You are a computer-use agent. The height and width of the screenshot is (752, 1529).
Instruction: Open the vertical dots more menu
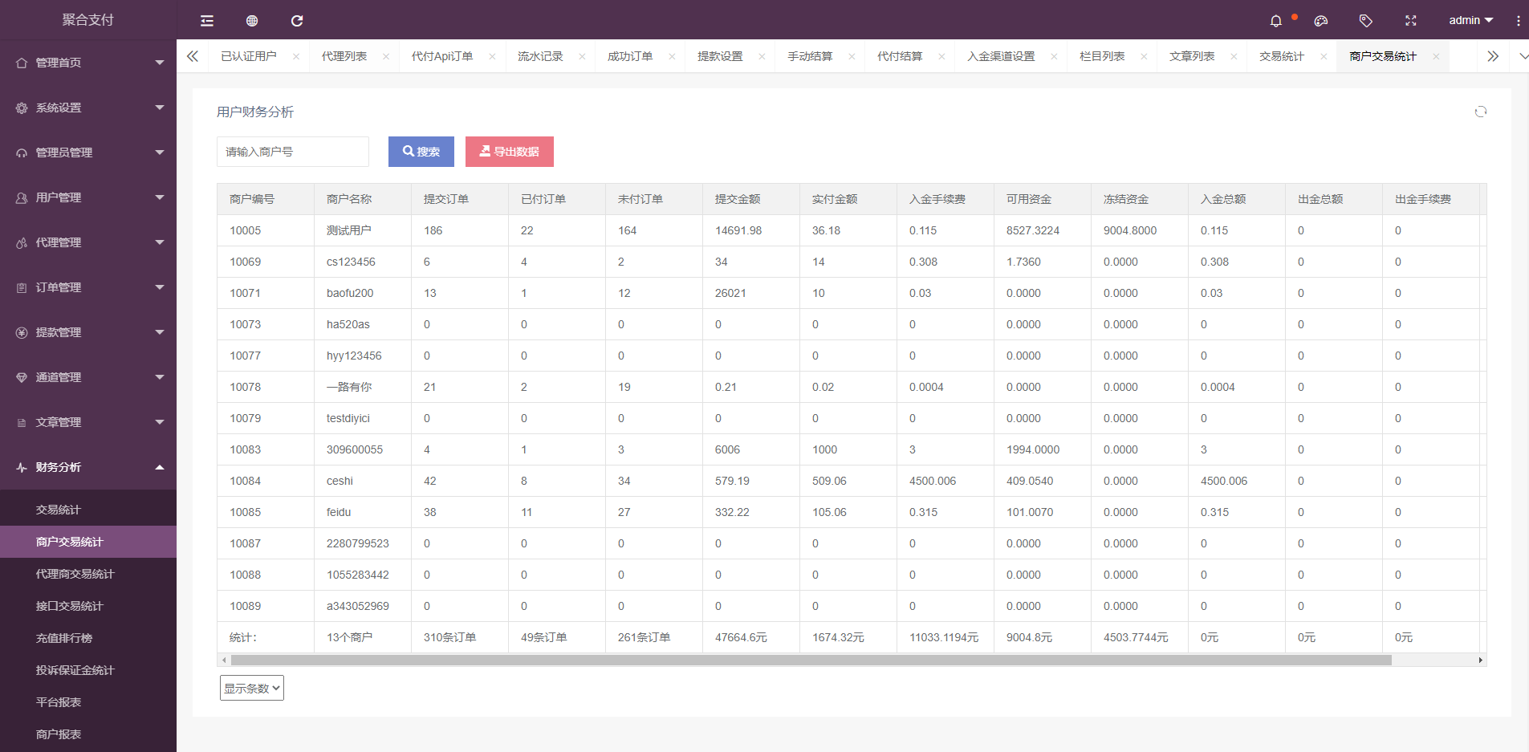click(x=1519, y=21)
